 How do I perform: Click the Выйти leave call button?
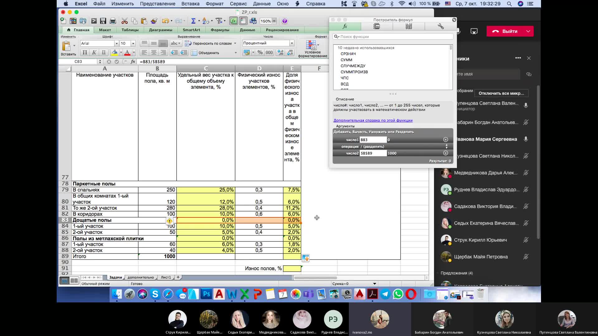click(x=505, y=31)
